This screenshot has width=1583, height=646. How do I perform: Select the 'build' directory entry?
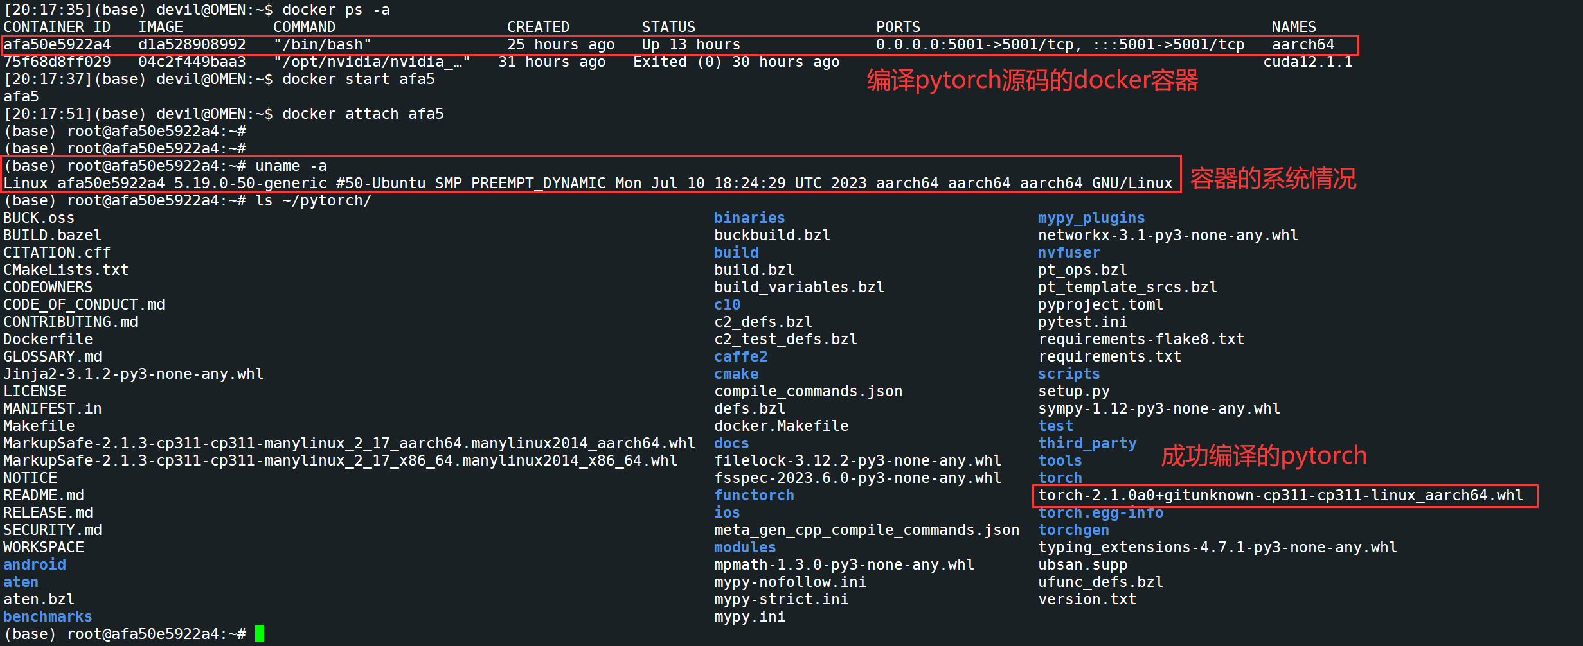tap(736, 252)
